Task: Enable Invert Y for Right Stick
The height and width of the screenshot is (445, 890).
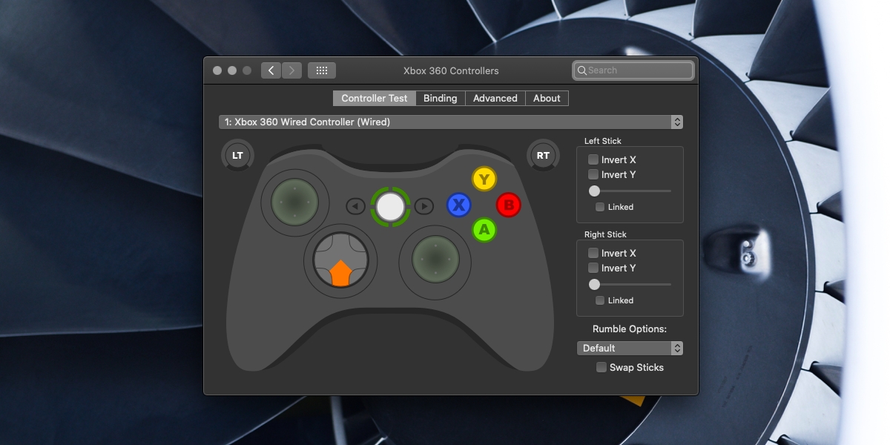Action: click(593, 268)
